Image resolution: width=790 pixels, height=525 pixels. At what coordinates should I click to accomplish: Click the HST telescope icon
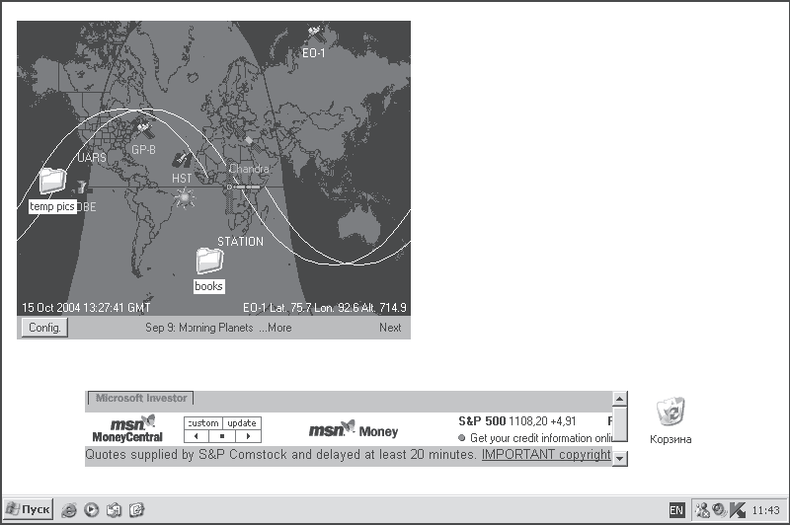(182, 160)
